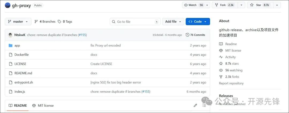Viewport: 289px width, 113px height.
Task: Click the '6 months ago' timestamp in index.js row
Action: [196, 91]
